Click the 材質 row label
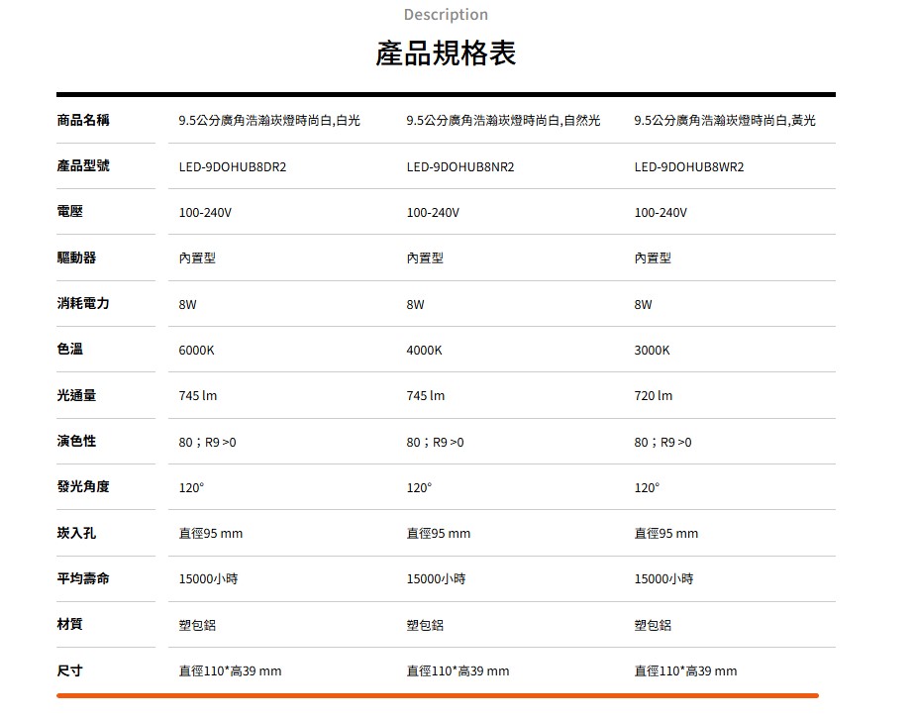The image size is (916, 720). click(70, 624)
